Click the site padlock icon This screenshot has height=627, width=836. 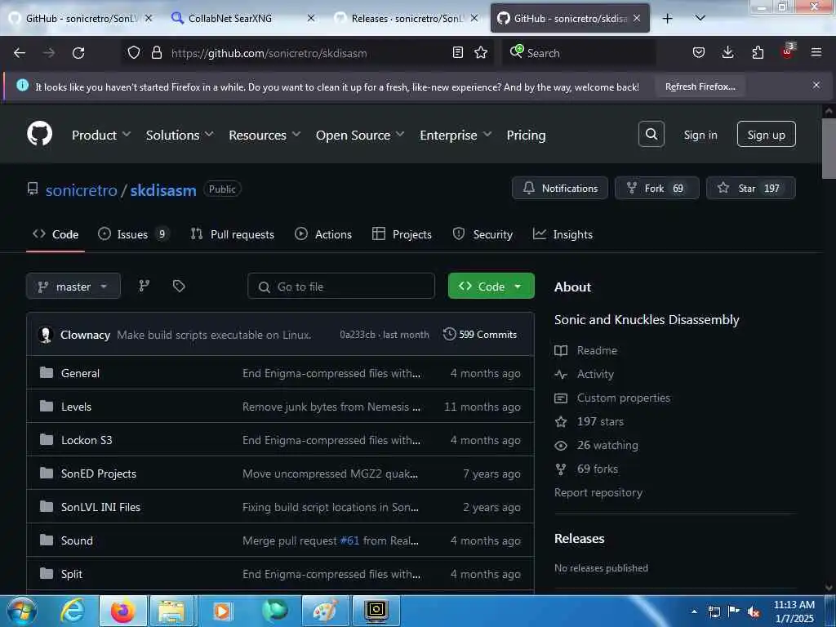point(156,53)
